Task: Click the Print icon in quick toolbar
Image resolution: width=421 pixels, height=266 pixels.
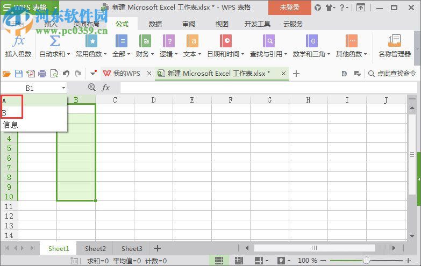Action: tap(42, 74)
